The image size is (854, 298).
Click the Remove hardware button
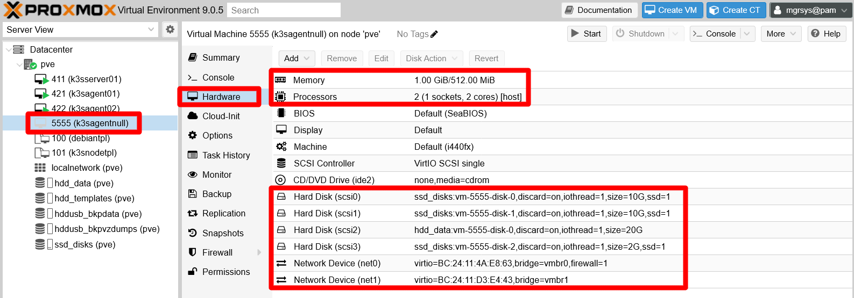(x=342, y=59)
